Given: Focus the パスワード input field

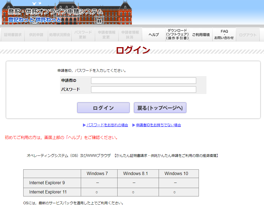Looking at the screenshot, I should click(143, 90).
